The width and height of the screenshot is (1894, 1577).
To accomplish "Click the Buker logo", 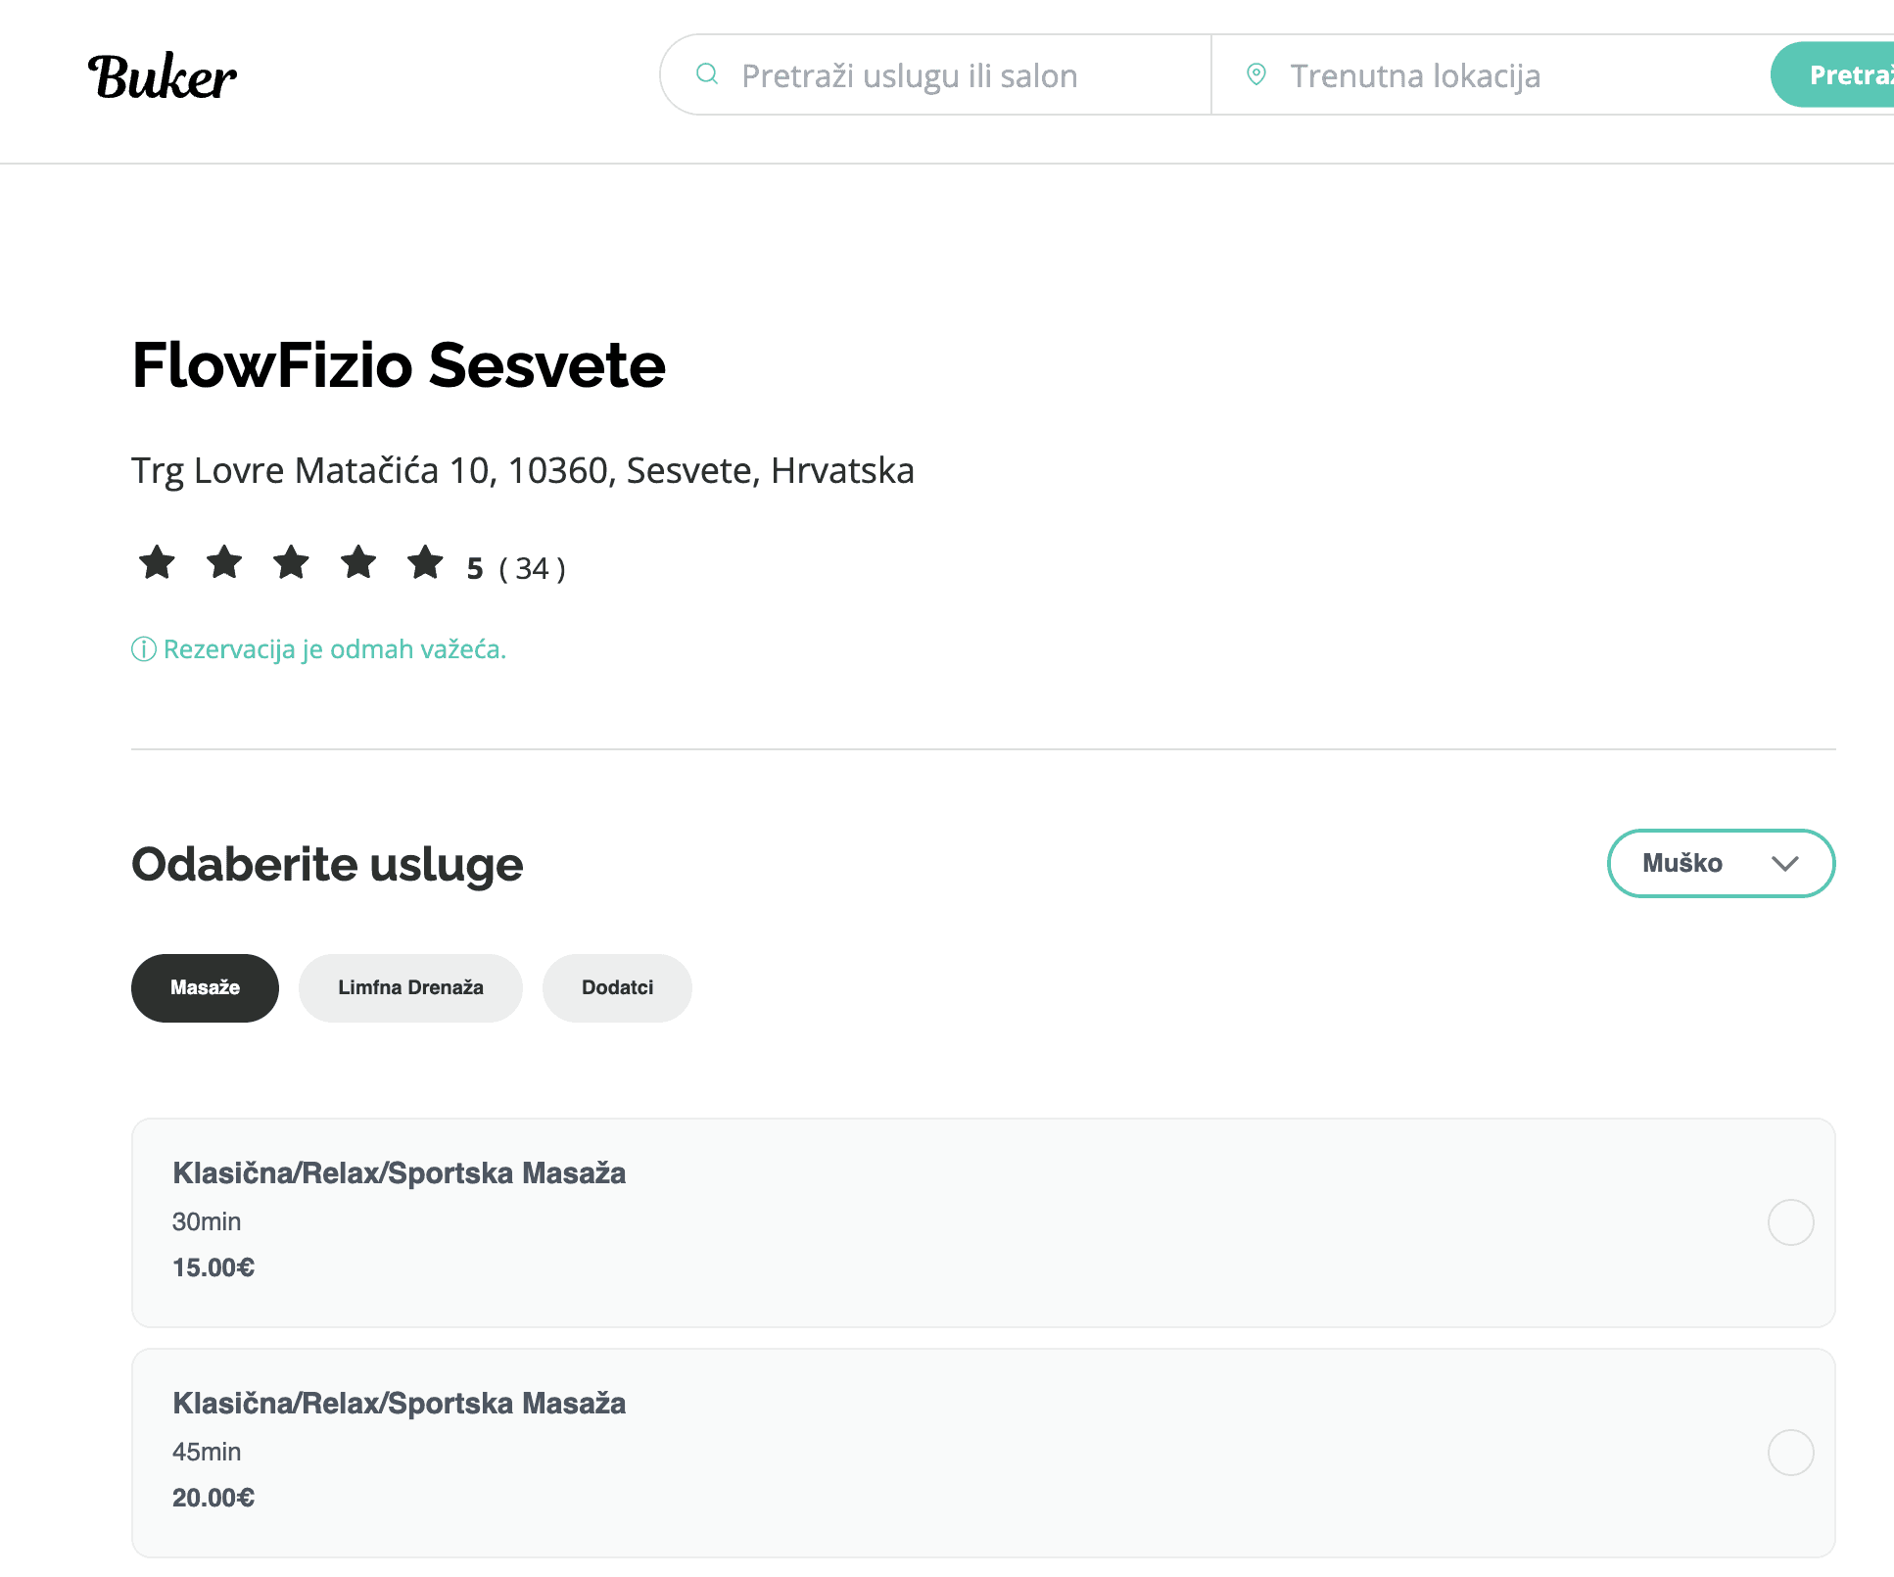I will 162,76.
